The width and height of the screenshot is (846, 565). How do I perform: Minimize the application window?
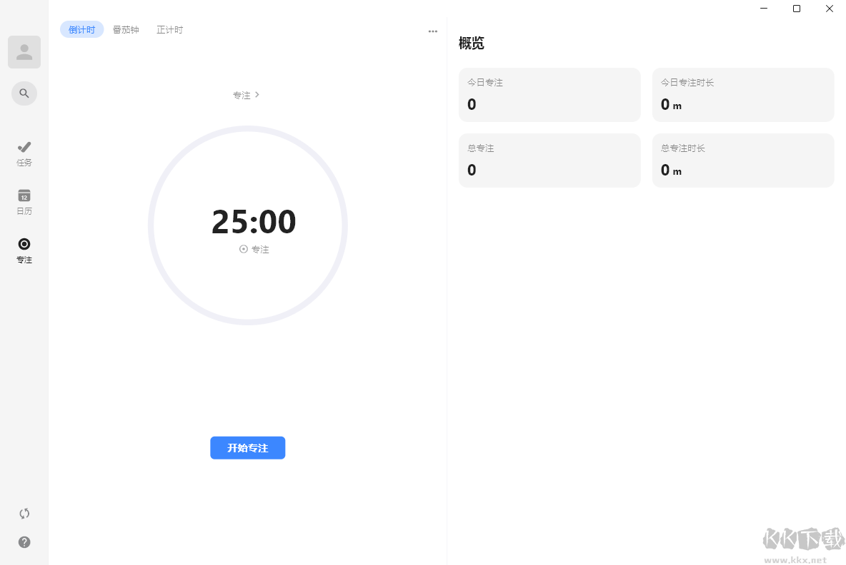763,8
